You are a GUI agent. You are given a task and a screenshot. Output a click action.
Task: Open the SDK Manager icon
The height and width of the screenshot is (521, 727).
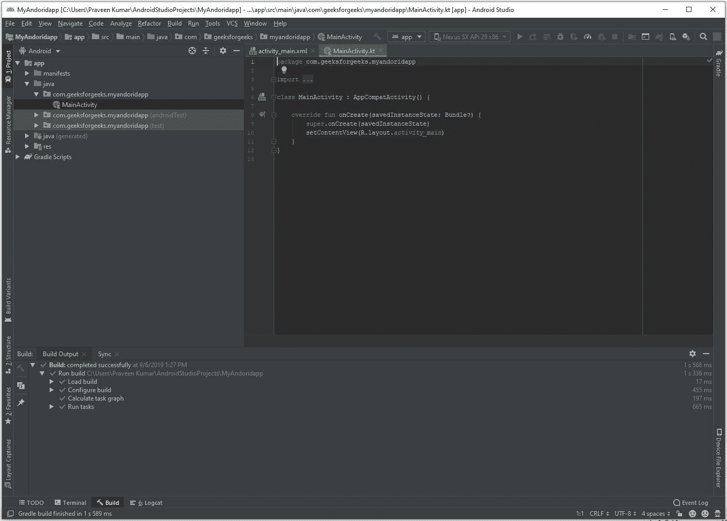click(x=686, y=37)
